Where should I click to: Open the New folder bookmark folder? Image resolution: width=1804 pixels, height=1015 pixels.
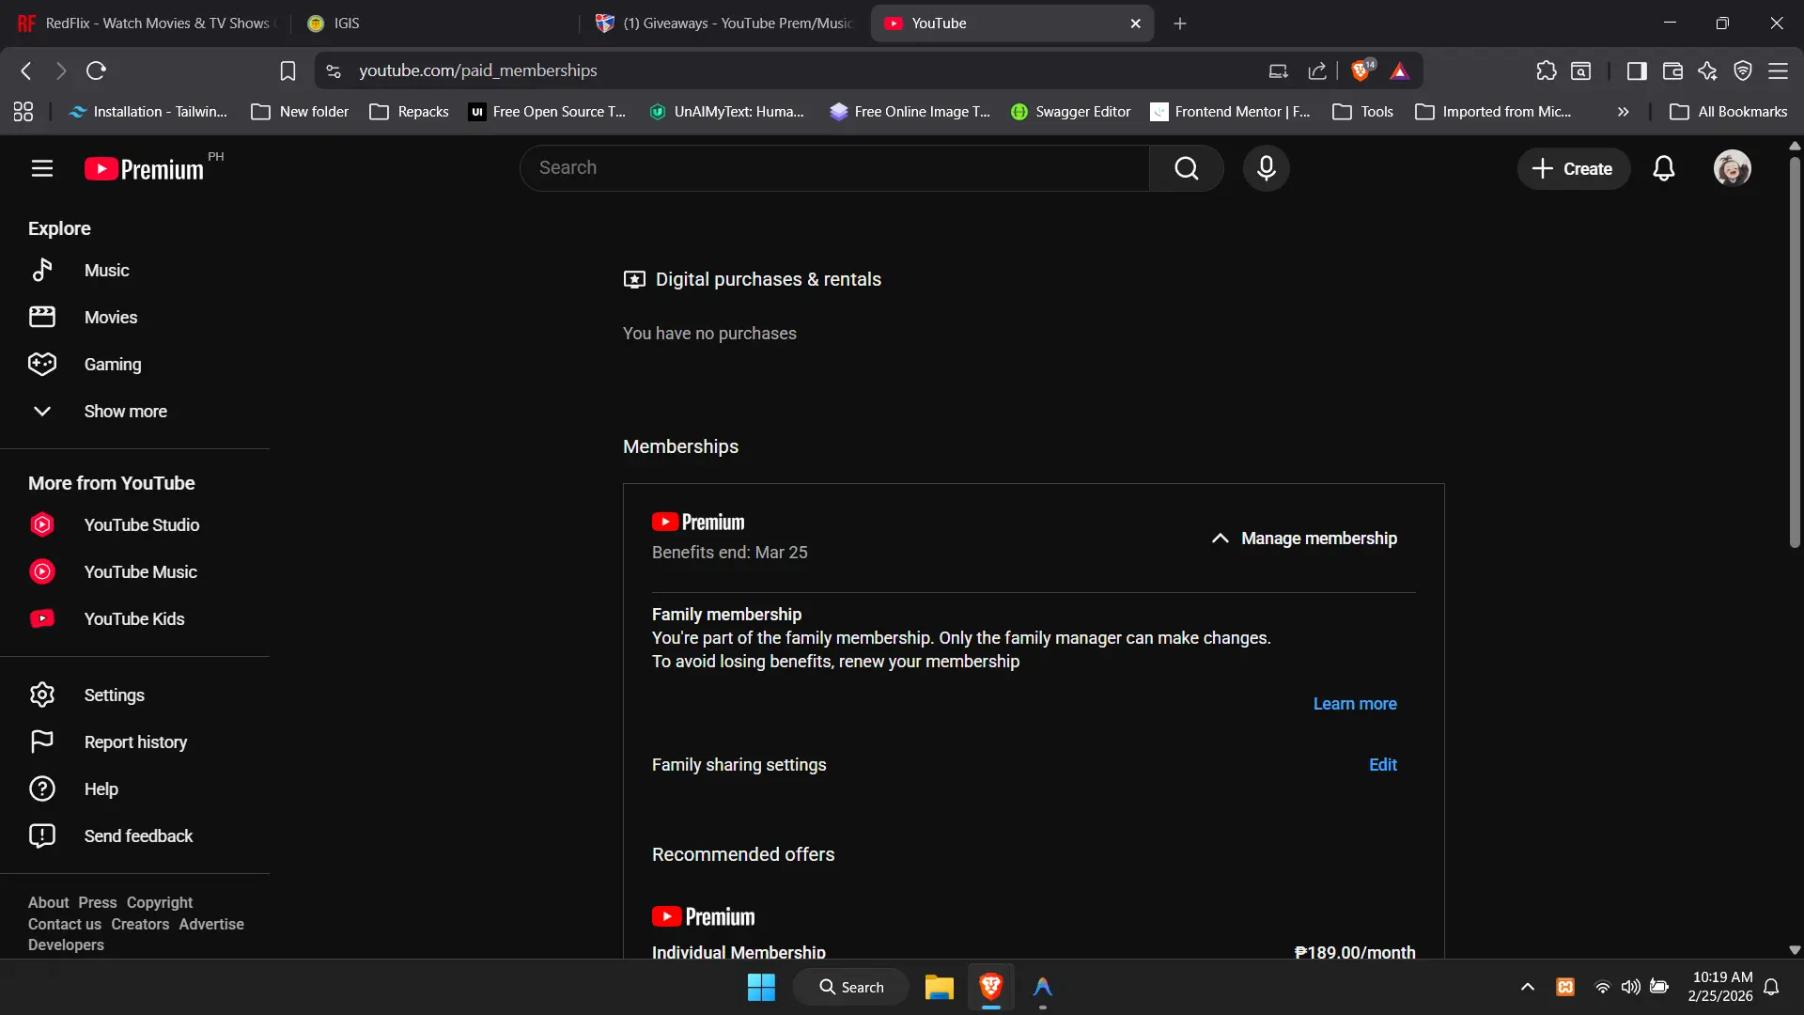pyautogui.click(x=300, y=112)
